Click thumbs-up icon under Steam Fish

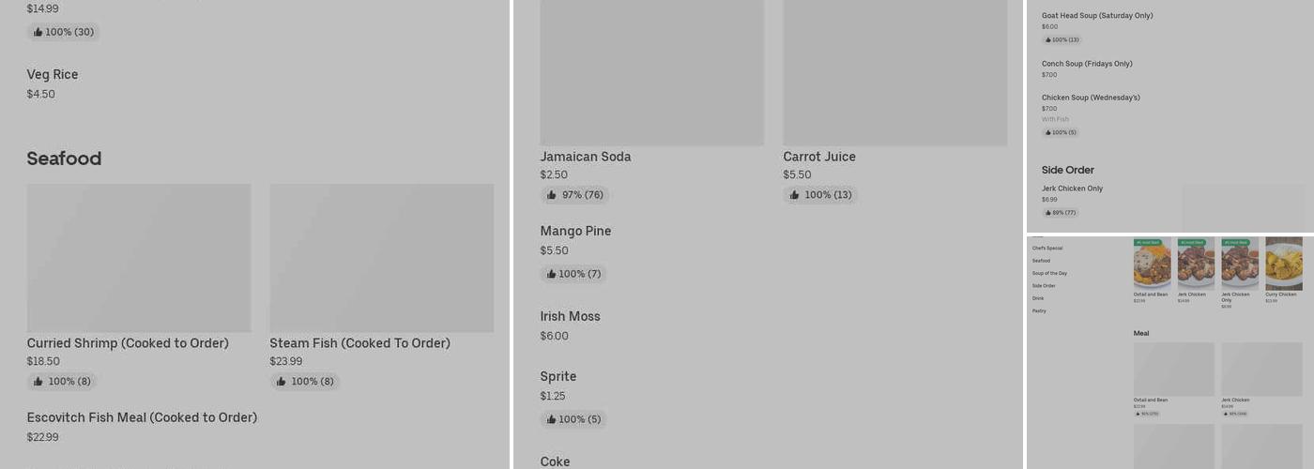coord(282,382)
